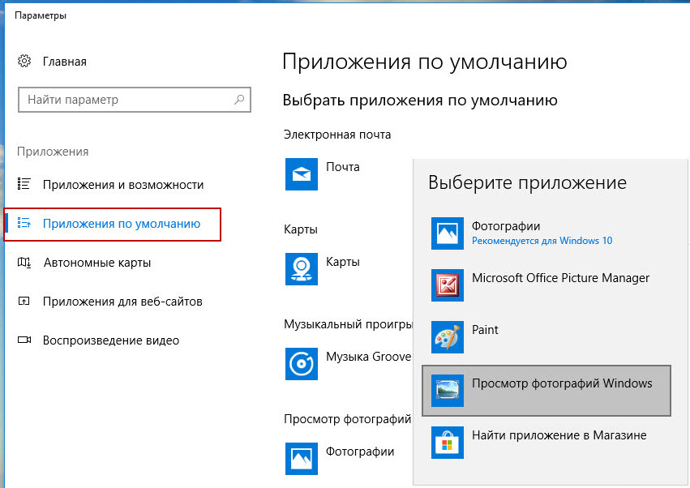Click the search magnifier icon
The width and height of the screenshot is (690, 488).
coord(239,100)
